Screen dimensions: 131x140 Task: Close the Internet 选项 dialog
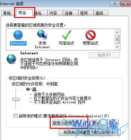coord(125,4)
